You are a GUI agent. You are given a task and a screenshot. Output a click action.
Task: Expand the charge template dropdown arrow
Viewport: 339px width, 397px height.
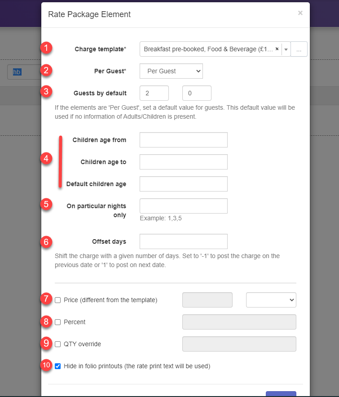286,49
